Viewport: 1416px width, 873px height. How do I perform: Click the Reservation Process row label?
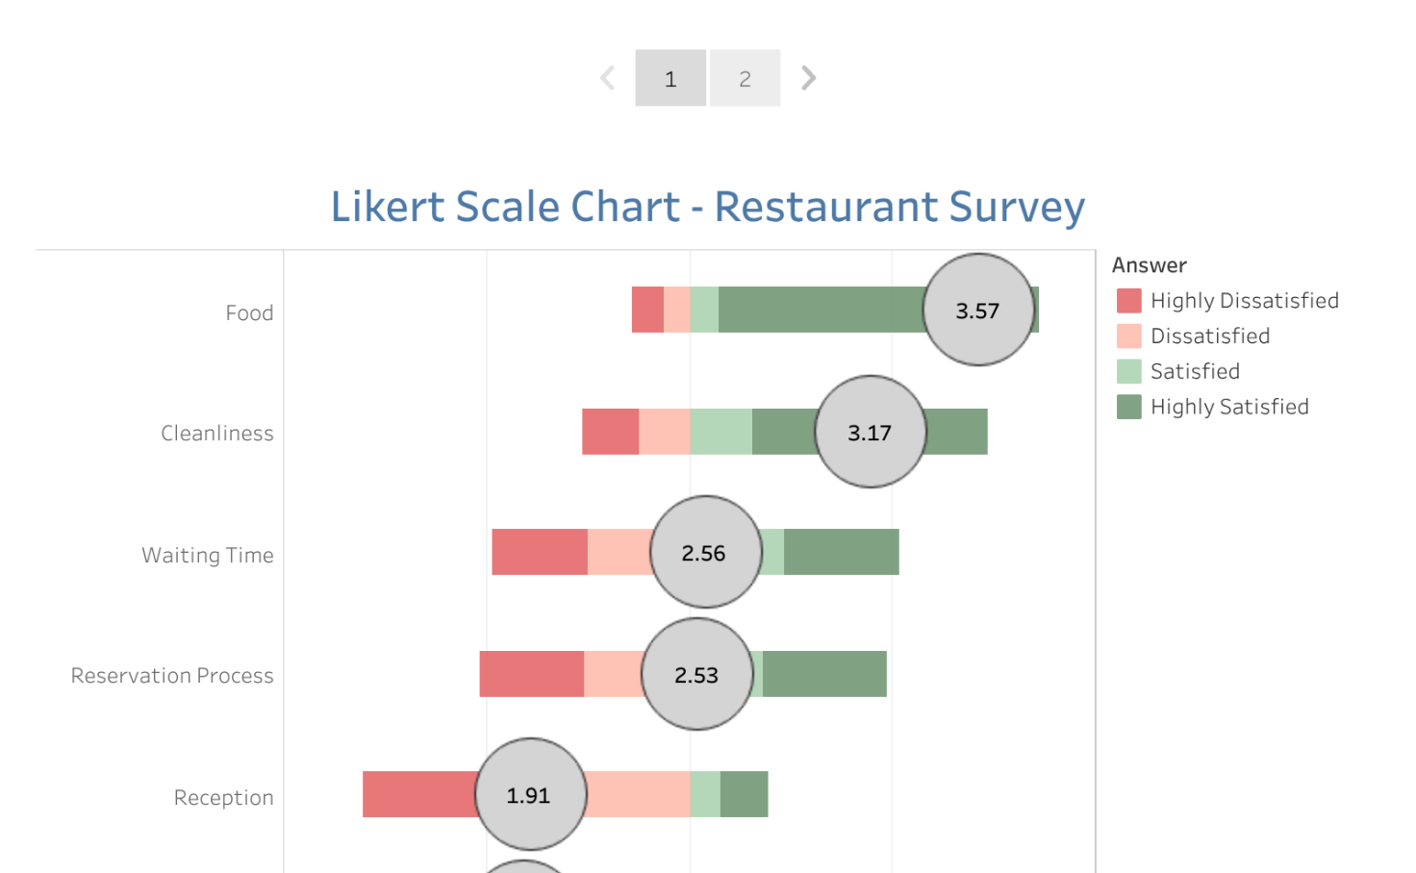[x=171, y=676]
